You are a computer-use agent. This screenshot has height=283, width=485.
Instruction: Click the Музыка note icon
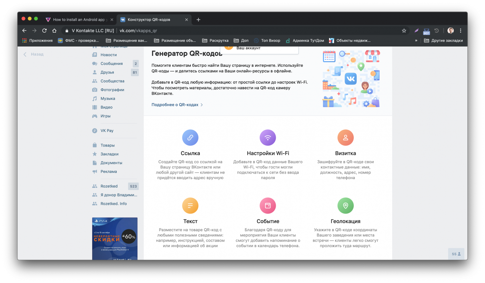(95, 98)
